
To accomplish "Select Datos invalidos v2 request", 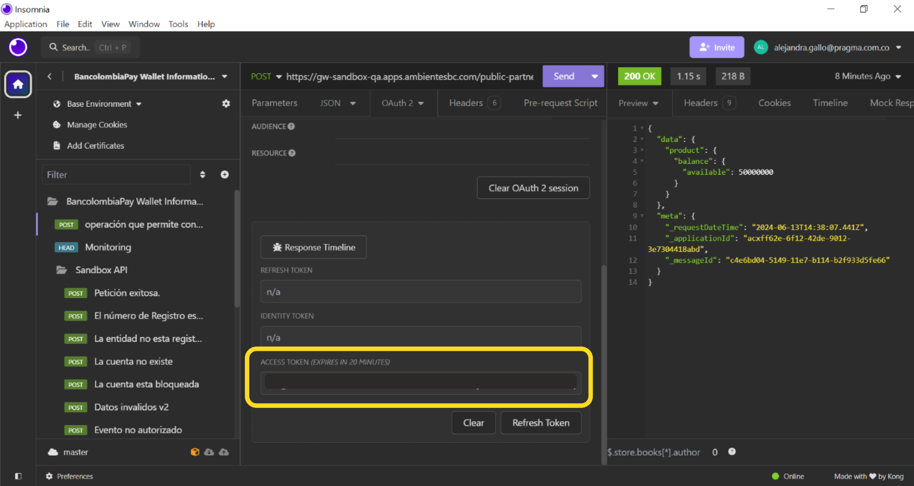I will coord(132,407).
